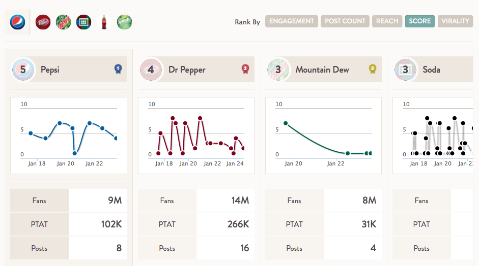Rank brands by Reach
Viewport: 479px width, 266px height.
pos(387,21)
